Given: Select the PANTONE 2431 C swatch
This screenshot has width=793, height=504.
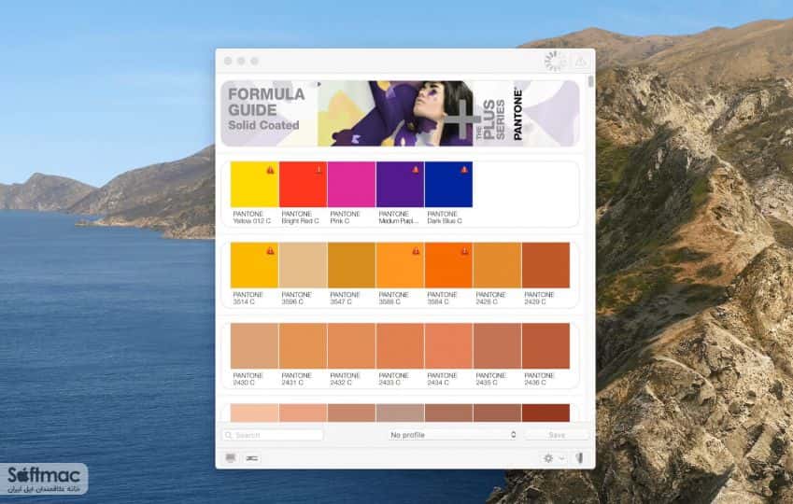Looking at the screenshot, I should (x=303, y=345).
